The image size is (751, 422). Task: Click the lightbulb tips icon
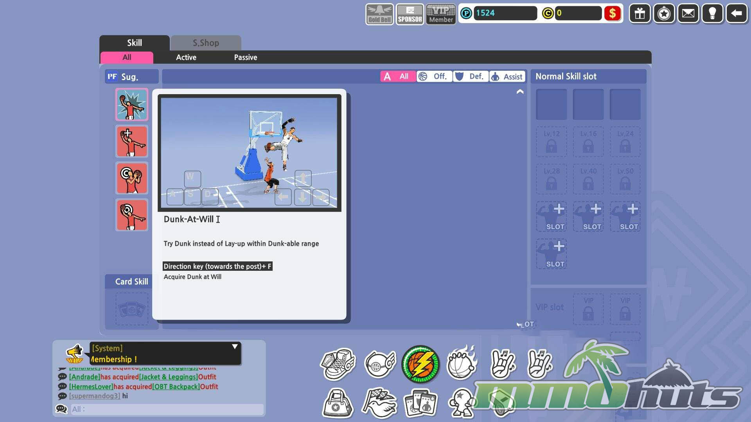click(x=712, y=14)
